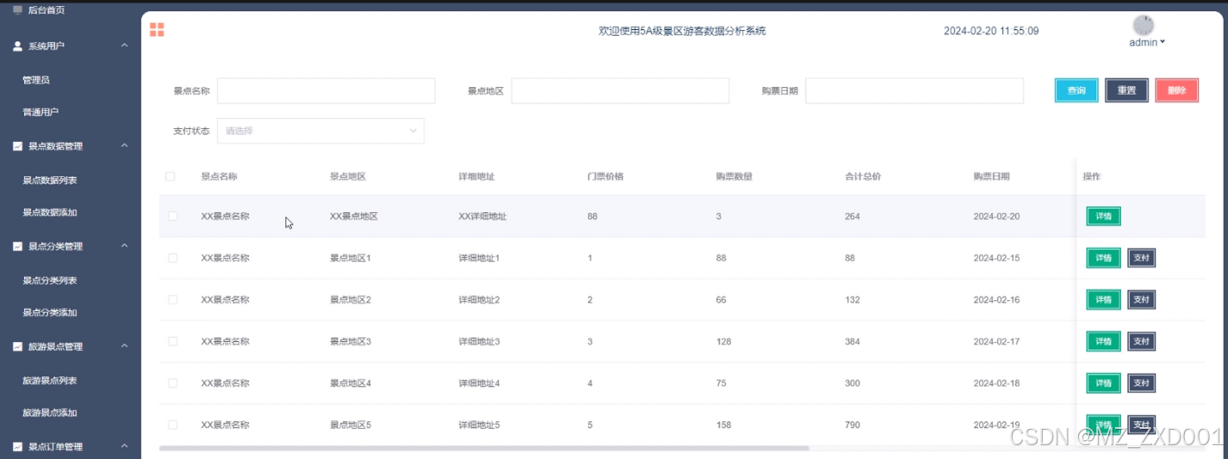Open the 支付状态 dropdown
This screenshot has height=459, width=1228.
tap(320, 131)
